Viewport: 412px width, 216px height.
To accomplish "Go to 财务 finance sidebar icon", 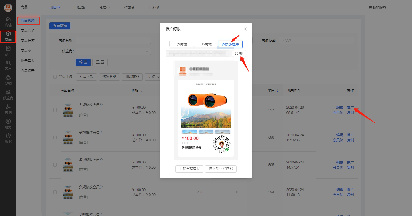I will [x=8, y=121].
